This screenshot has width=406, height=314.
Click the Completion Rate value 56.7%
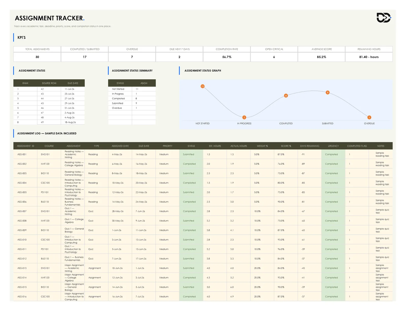pyautogui.click(x=227, y=57)
